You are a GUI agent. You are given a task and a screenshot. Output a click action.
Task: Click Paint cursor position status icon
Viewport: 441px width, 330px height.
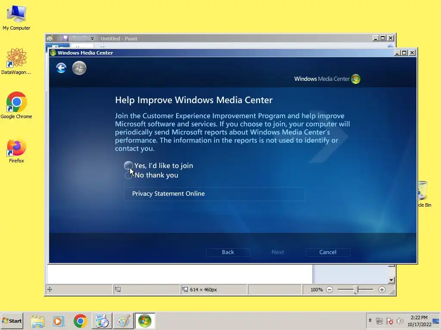(x=50, y=289)
